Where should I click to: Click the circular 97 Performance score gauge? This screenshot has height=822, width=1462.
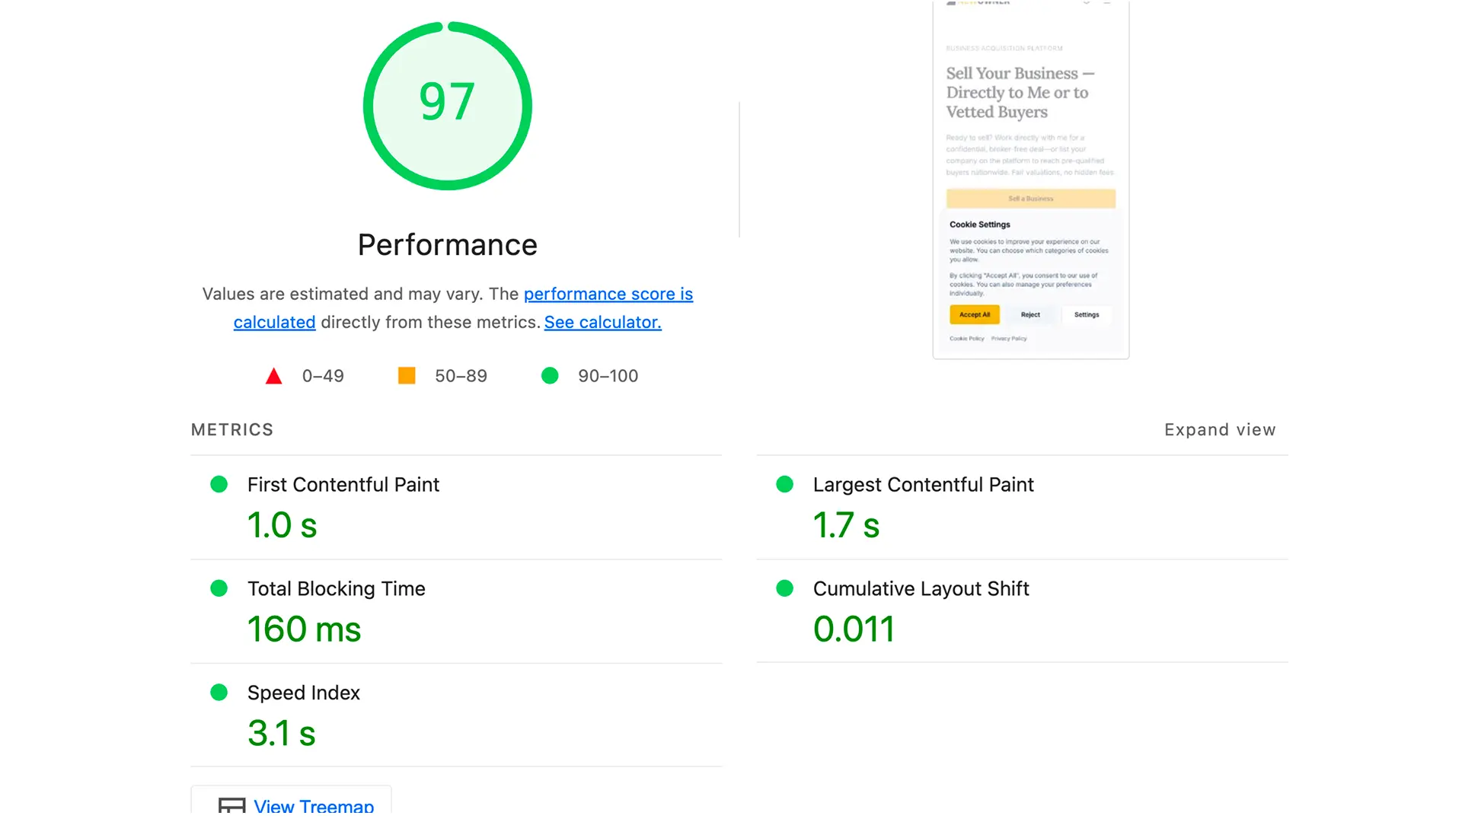click(x=447, y=105)
